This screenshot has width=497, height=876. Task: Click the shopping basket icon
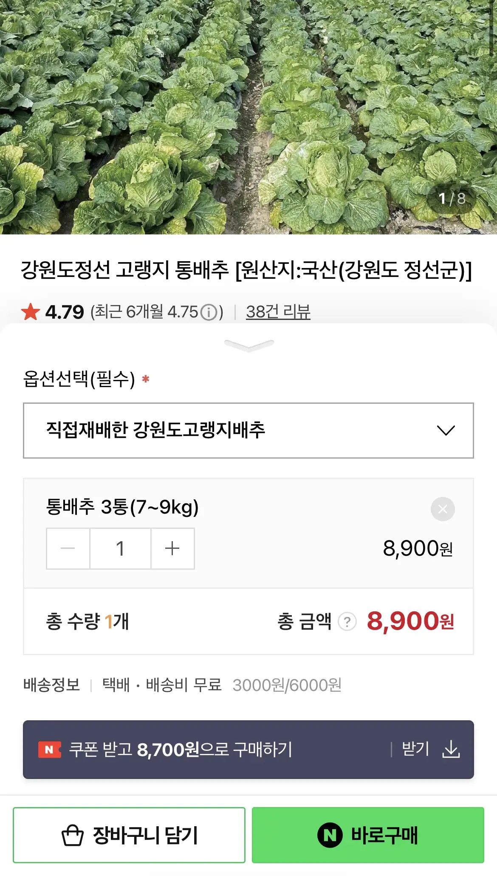coord(73,835)
